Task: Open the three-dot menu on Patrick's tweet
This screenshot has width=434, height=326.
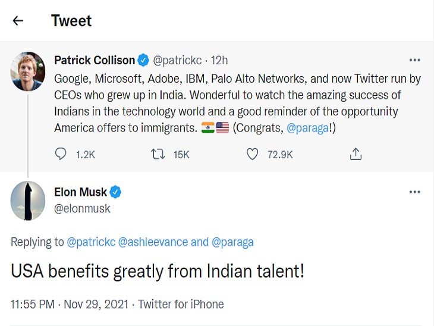Action: tap(415, 61)
